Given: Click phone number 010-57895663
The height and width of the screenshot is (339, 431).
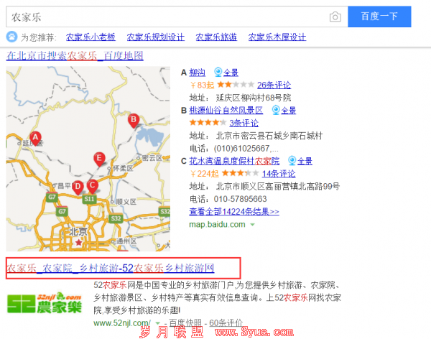Looking at the screenshot, I should 240,199.
